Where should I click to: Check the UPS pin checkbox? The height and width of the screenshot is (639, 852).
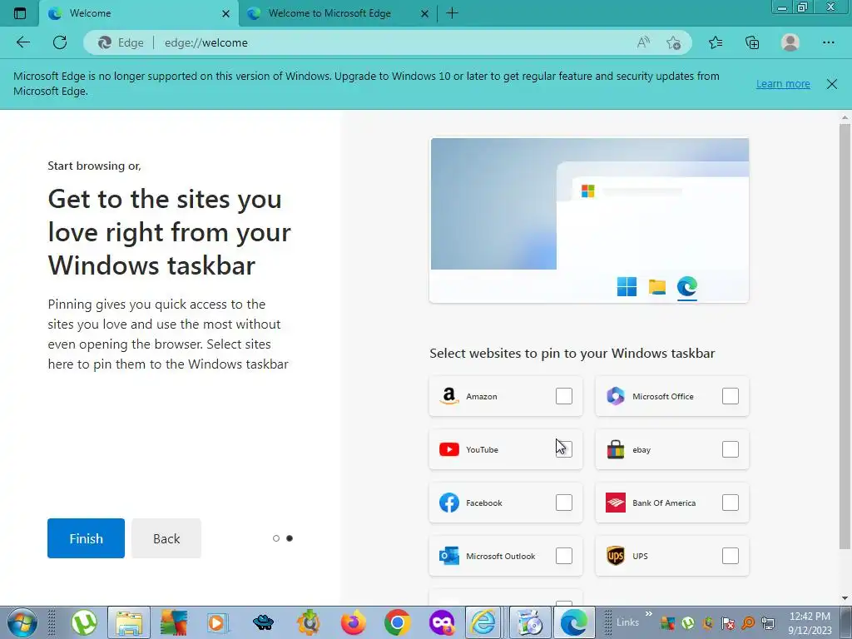coord(731,556)
